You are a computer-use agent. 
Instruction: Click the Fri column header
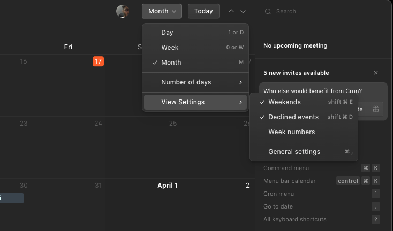click(68, 47)
